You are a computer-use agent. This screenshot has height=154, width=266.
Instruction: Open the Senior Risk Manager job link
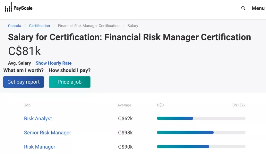coord(47,132)
